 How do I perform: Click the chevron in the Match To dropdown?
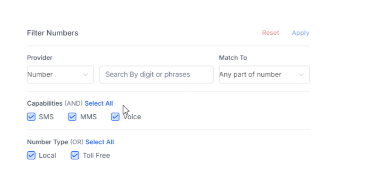[x=301, y=75]
